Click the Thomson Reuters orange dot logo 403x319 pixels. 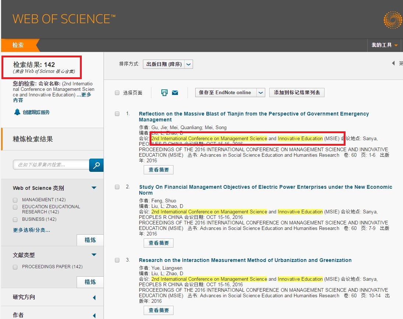tap(393, 20)
